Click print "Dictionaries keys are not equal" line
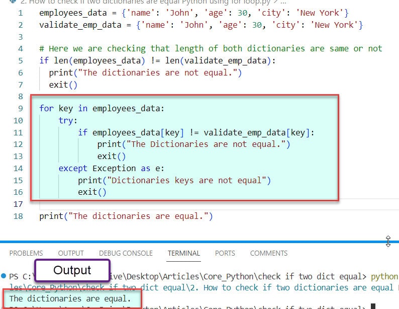Image resolution: width=399 pixels, height=309 pixels. [x=174, y=181]
